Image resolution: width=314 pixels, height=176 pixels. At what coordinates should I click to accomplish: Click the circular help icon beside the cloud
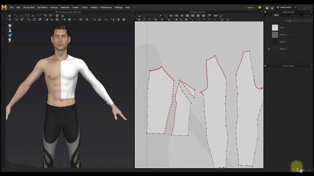click(x=267, y=8)
